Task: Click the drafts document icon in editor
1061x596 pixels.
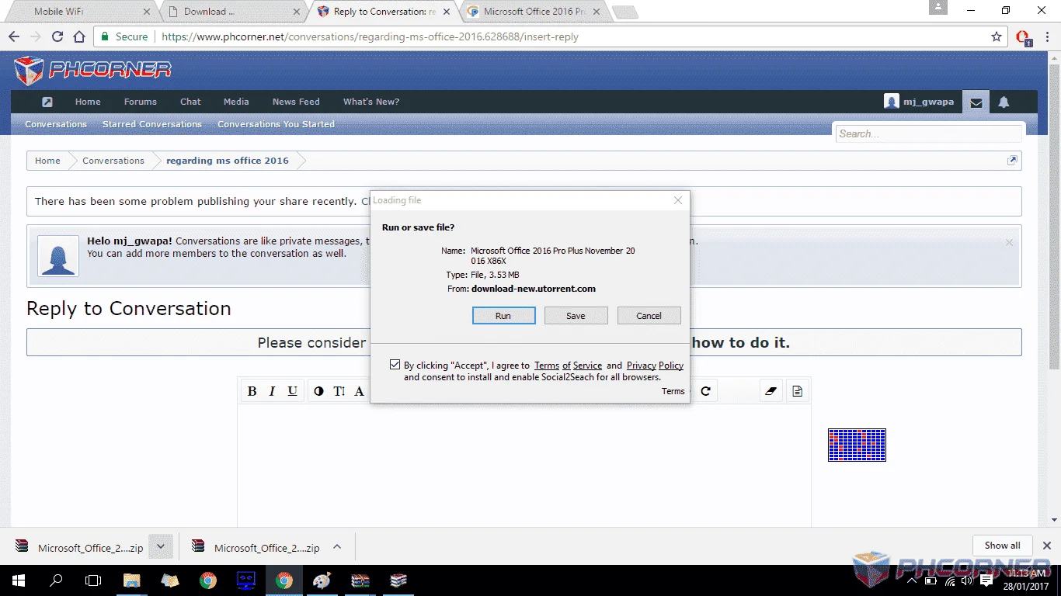Action: (x=797, y=391)
